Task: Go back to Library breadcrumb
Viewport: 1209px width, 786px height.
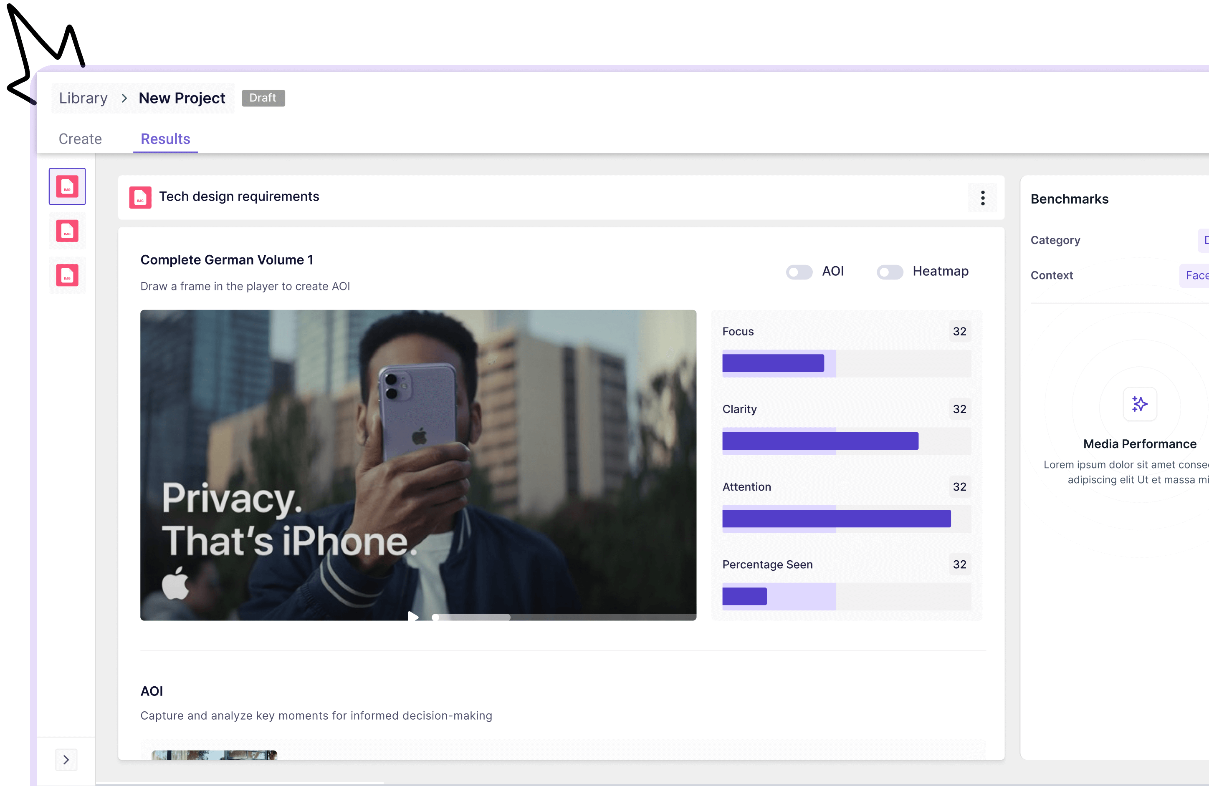Action: [x=83, y=98]
